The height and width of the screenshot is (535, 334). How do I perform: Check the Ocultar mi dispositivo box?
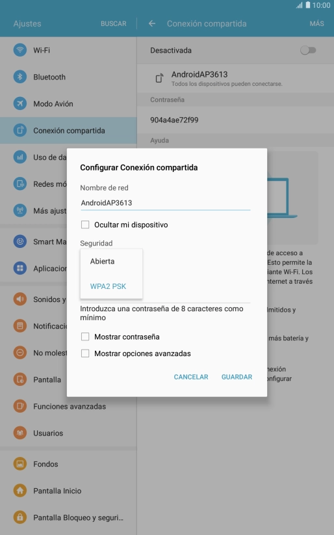pos(85,225)
